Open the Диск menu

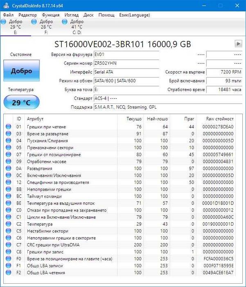click(x=88, y=15)
